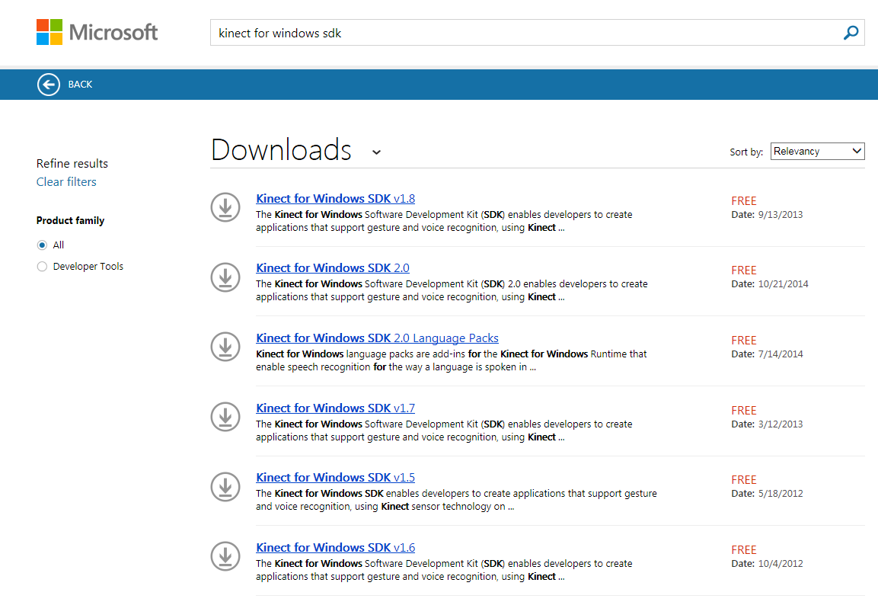Image resolution: width=878 pixels, height=605 pixels.
Task: Click download icon for Kinect SDK v1.7
Action: (x=225, y=417)
